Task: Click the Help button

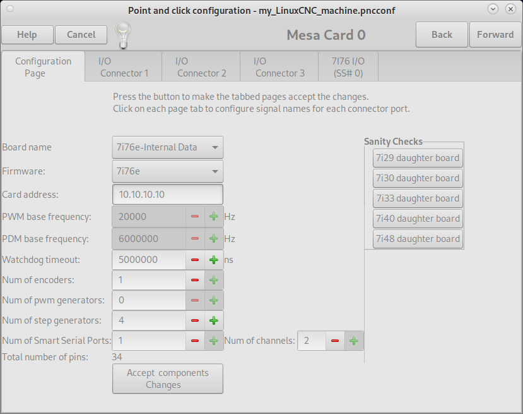Action: 27,35
